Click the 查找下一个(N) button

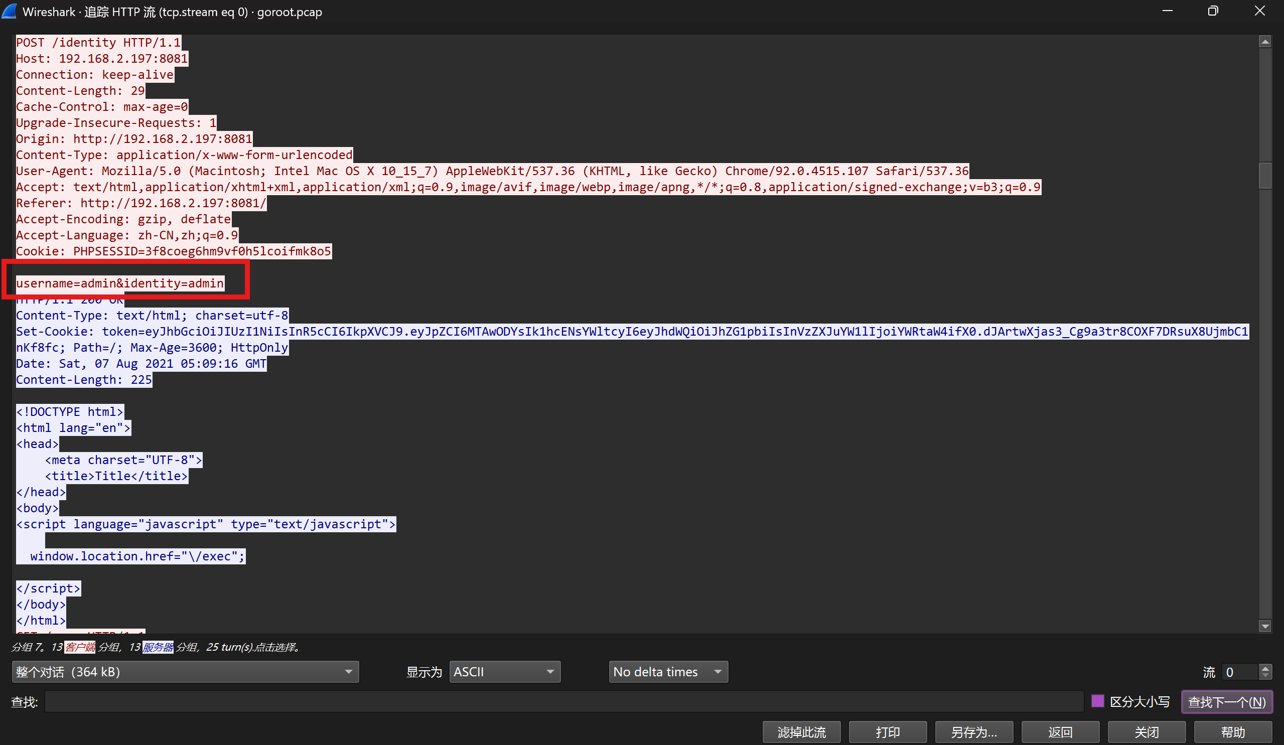[1227, 702]
